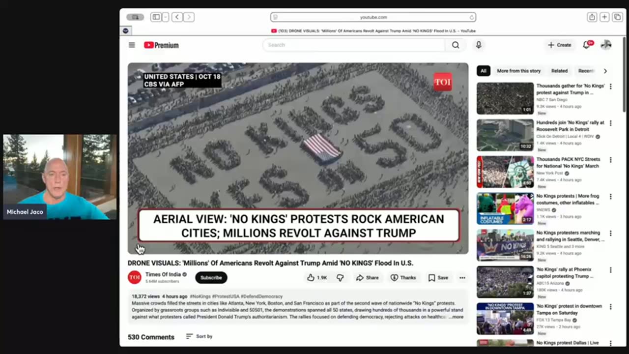This screenshot has height=354, width=629.
Task: Select the All filter chip
Action: pyautogui.click(x=484, y=71)
